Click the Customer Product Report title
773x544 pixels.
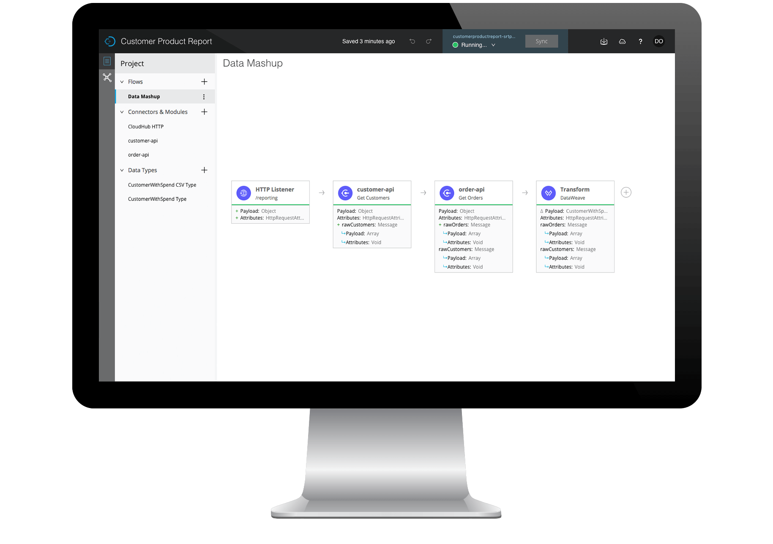click(166, 41)
